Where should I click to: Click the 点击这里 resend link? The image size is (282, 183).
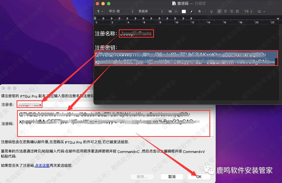point(42,165)
